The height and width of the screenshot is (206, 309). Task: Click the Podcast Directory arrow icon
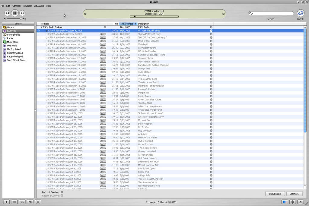click(62, 192)
